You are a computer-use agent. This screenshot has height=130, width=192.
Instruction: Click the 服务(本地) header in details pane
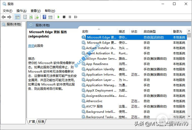click(43, 25)
